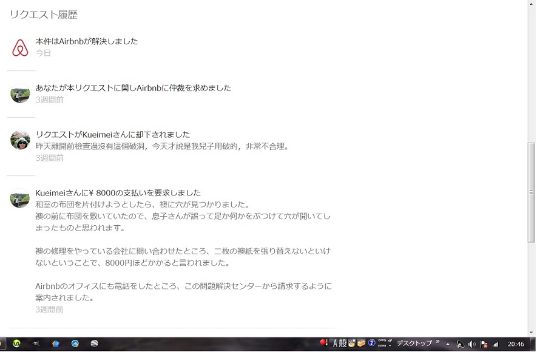The width and height of the screenshot is (537, 352).
Task: Open Kueimei's profile photo avatar
Action: pos(20,140)
